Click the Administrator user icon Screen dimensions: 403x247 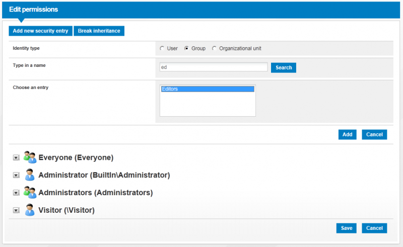pyautogui.click(x=30, y=175)
